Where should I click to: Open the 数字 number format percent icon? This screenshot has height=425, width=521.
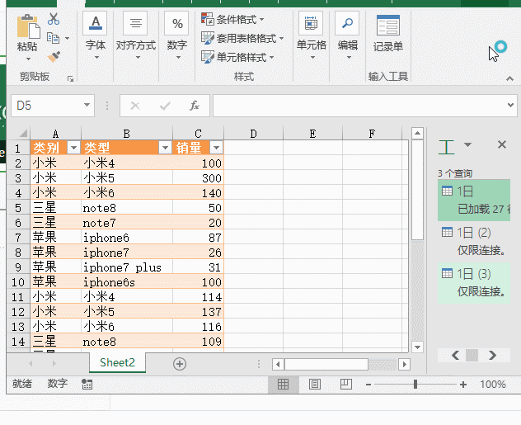[176, 23]
